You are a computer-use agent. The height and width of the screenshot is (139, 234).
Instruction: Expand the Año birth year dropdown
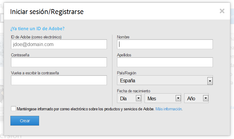pyautogui.click(x=196, y=98)
